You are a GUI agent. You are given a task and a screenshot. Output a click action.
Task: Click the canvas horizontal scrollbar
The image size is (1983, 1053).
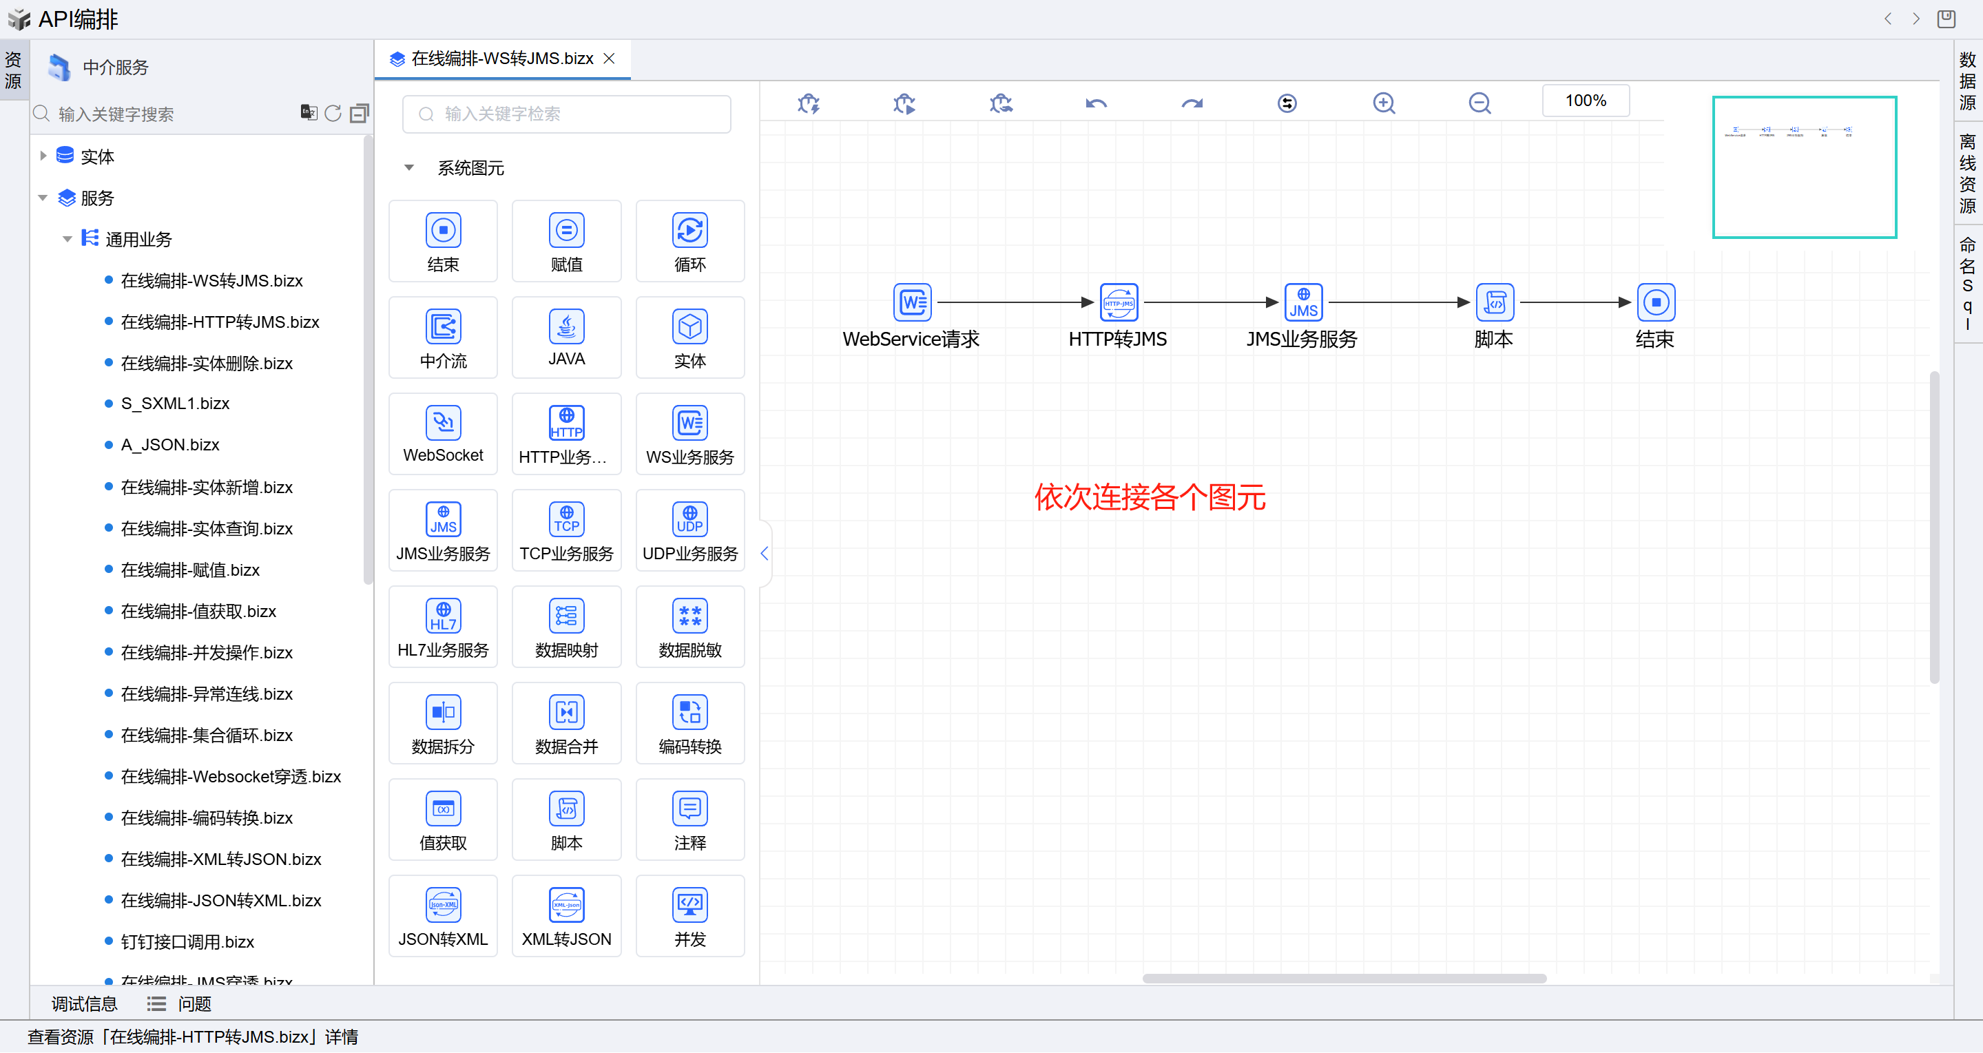[1343, 979]
